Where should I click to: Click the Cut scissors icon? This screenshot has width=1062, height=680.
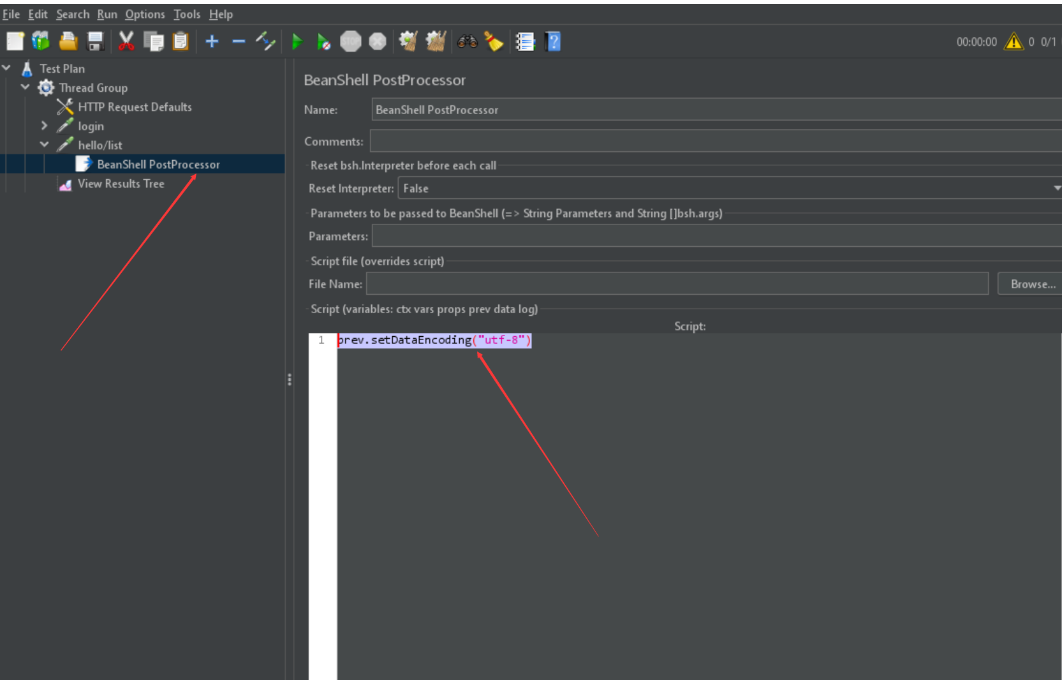pyautogui.click(x=126, y=41)
